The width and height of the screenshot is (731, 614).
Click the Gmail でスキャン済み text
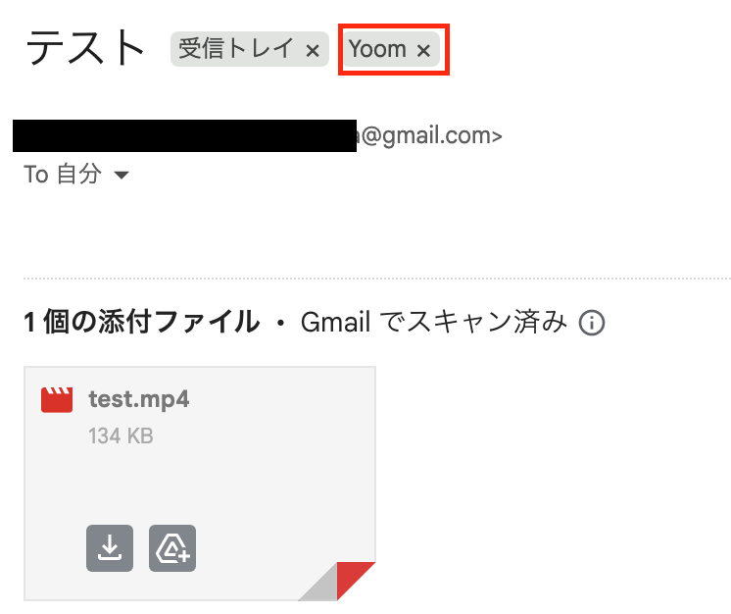(434, 322)
